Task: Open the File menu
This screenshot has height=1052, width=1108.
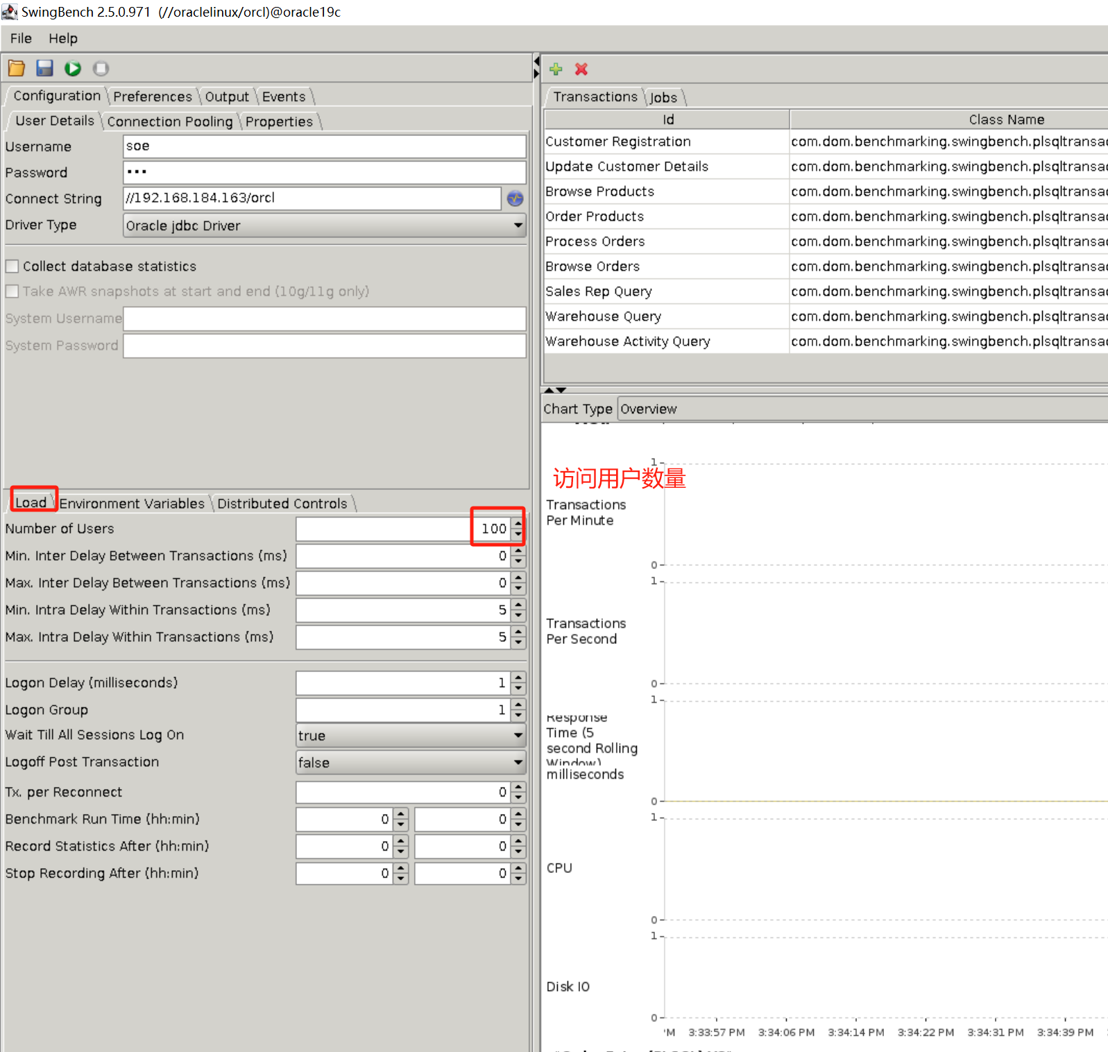Action: 21,39
